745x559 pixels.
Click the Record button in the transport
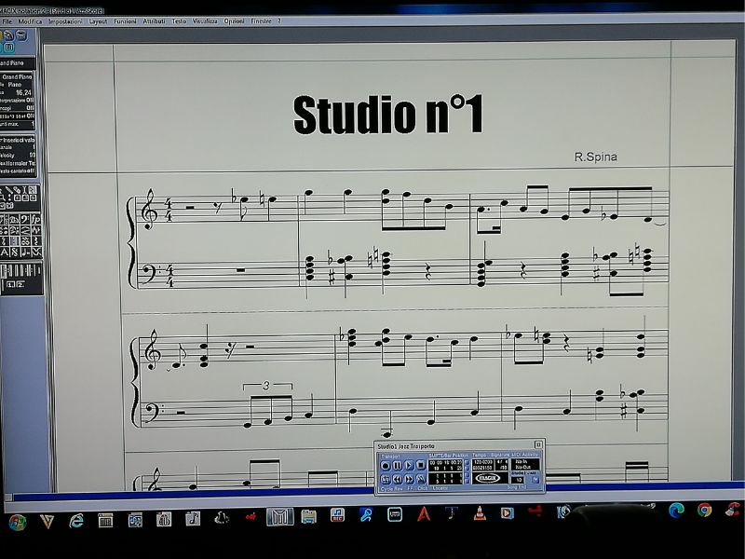click(x=386, y=465)
